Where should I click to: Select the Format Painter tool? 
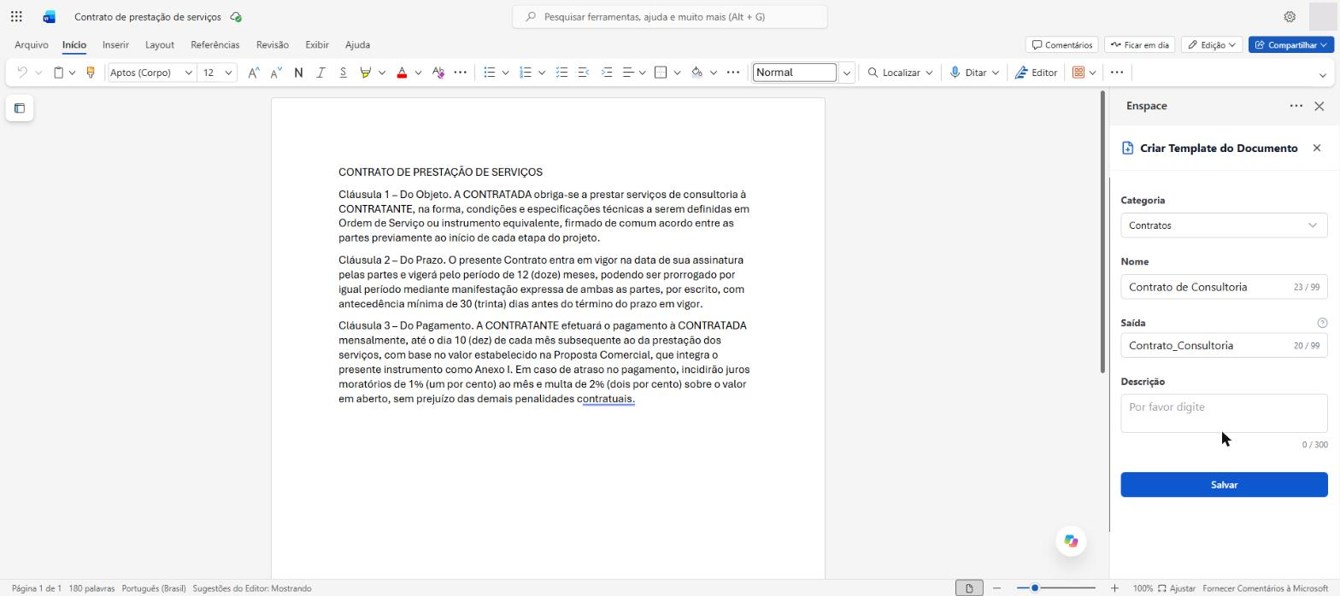click(x=90, y=73)
